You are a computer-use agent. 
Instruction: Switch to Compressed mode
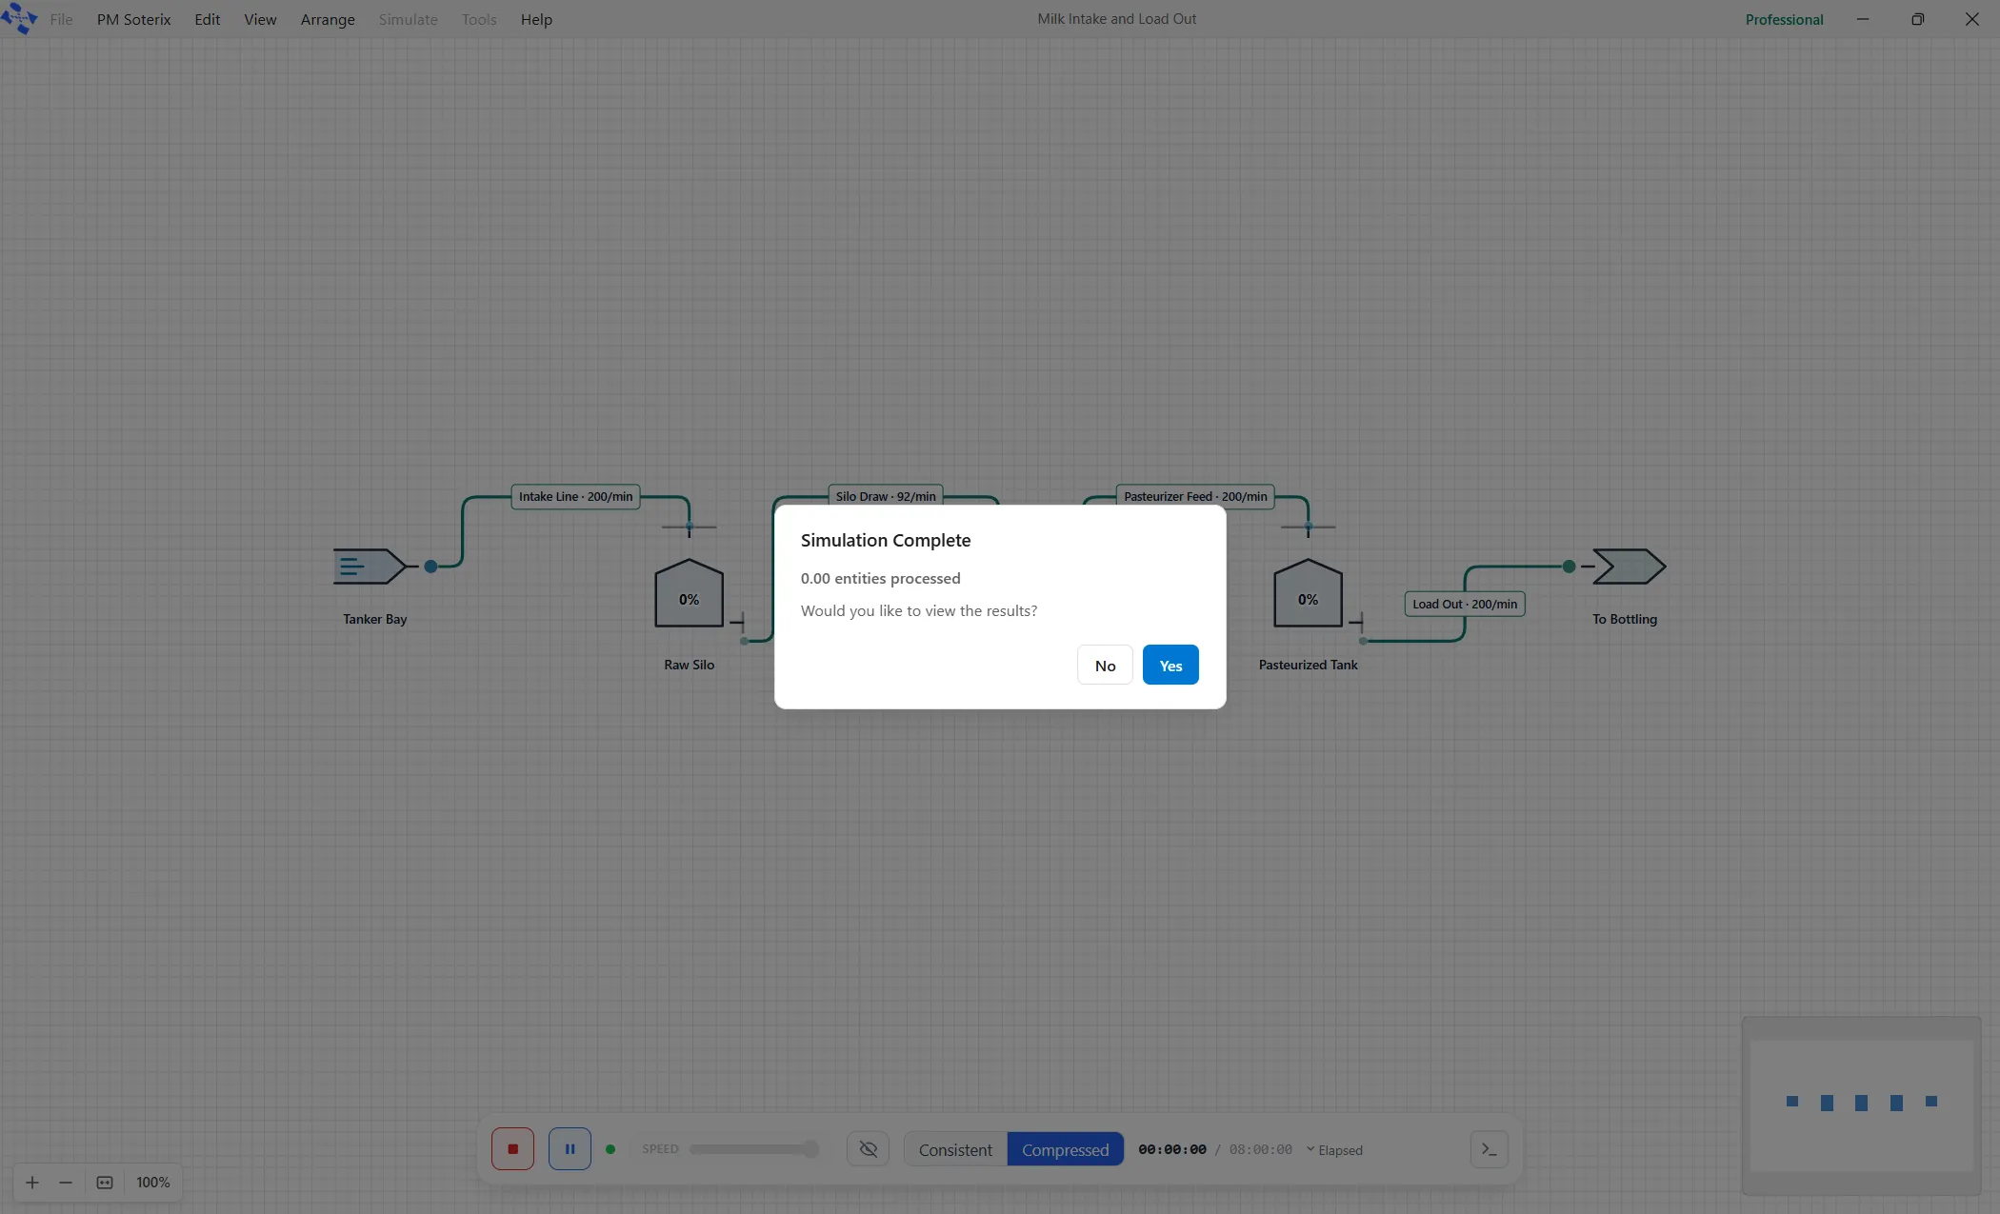coord(1065,1149)
